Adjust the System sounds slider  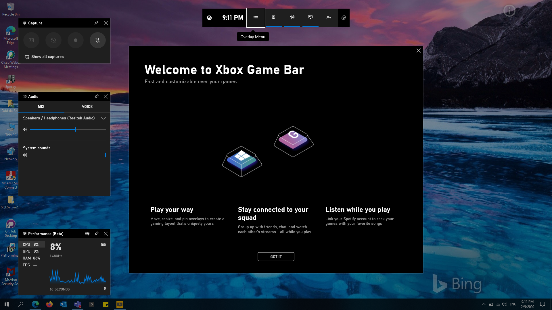[68, 155]
